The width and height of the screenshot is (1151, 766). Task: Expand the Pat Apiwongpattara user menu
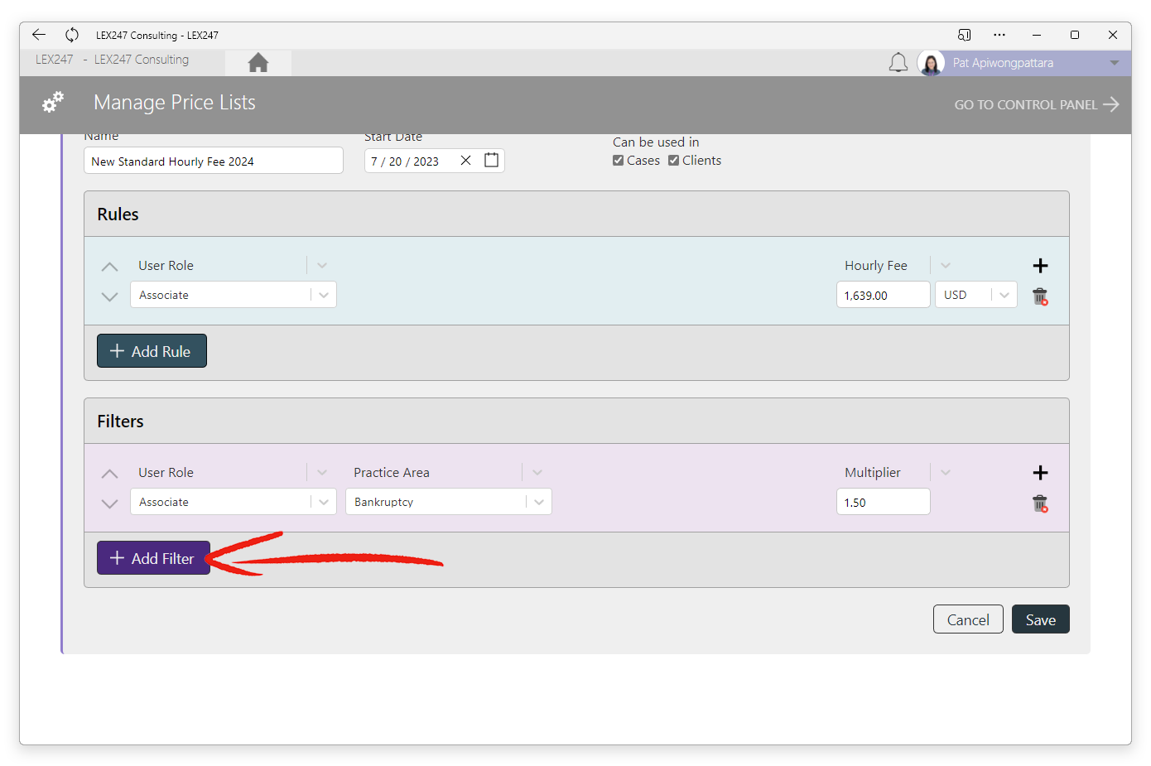coord(1115,63)
